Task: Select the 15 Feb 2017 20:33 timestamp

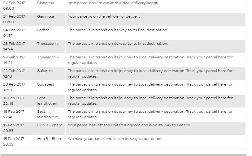Action: click(x=14, y=128)
